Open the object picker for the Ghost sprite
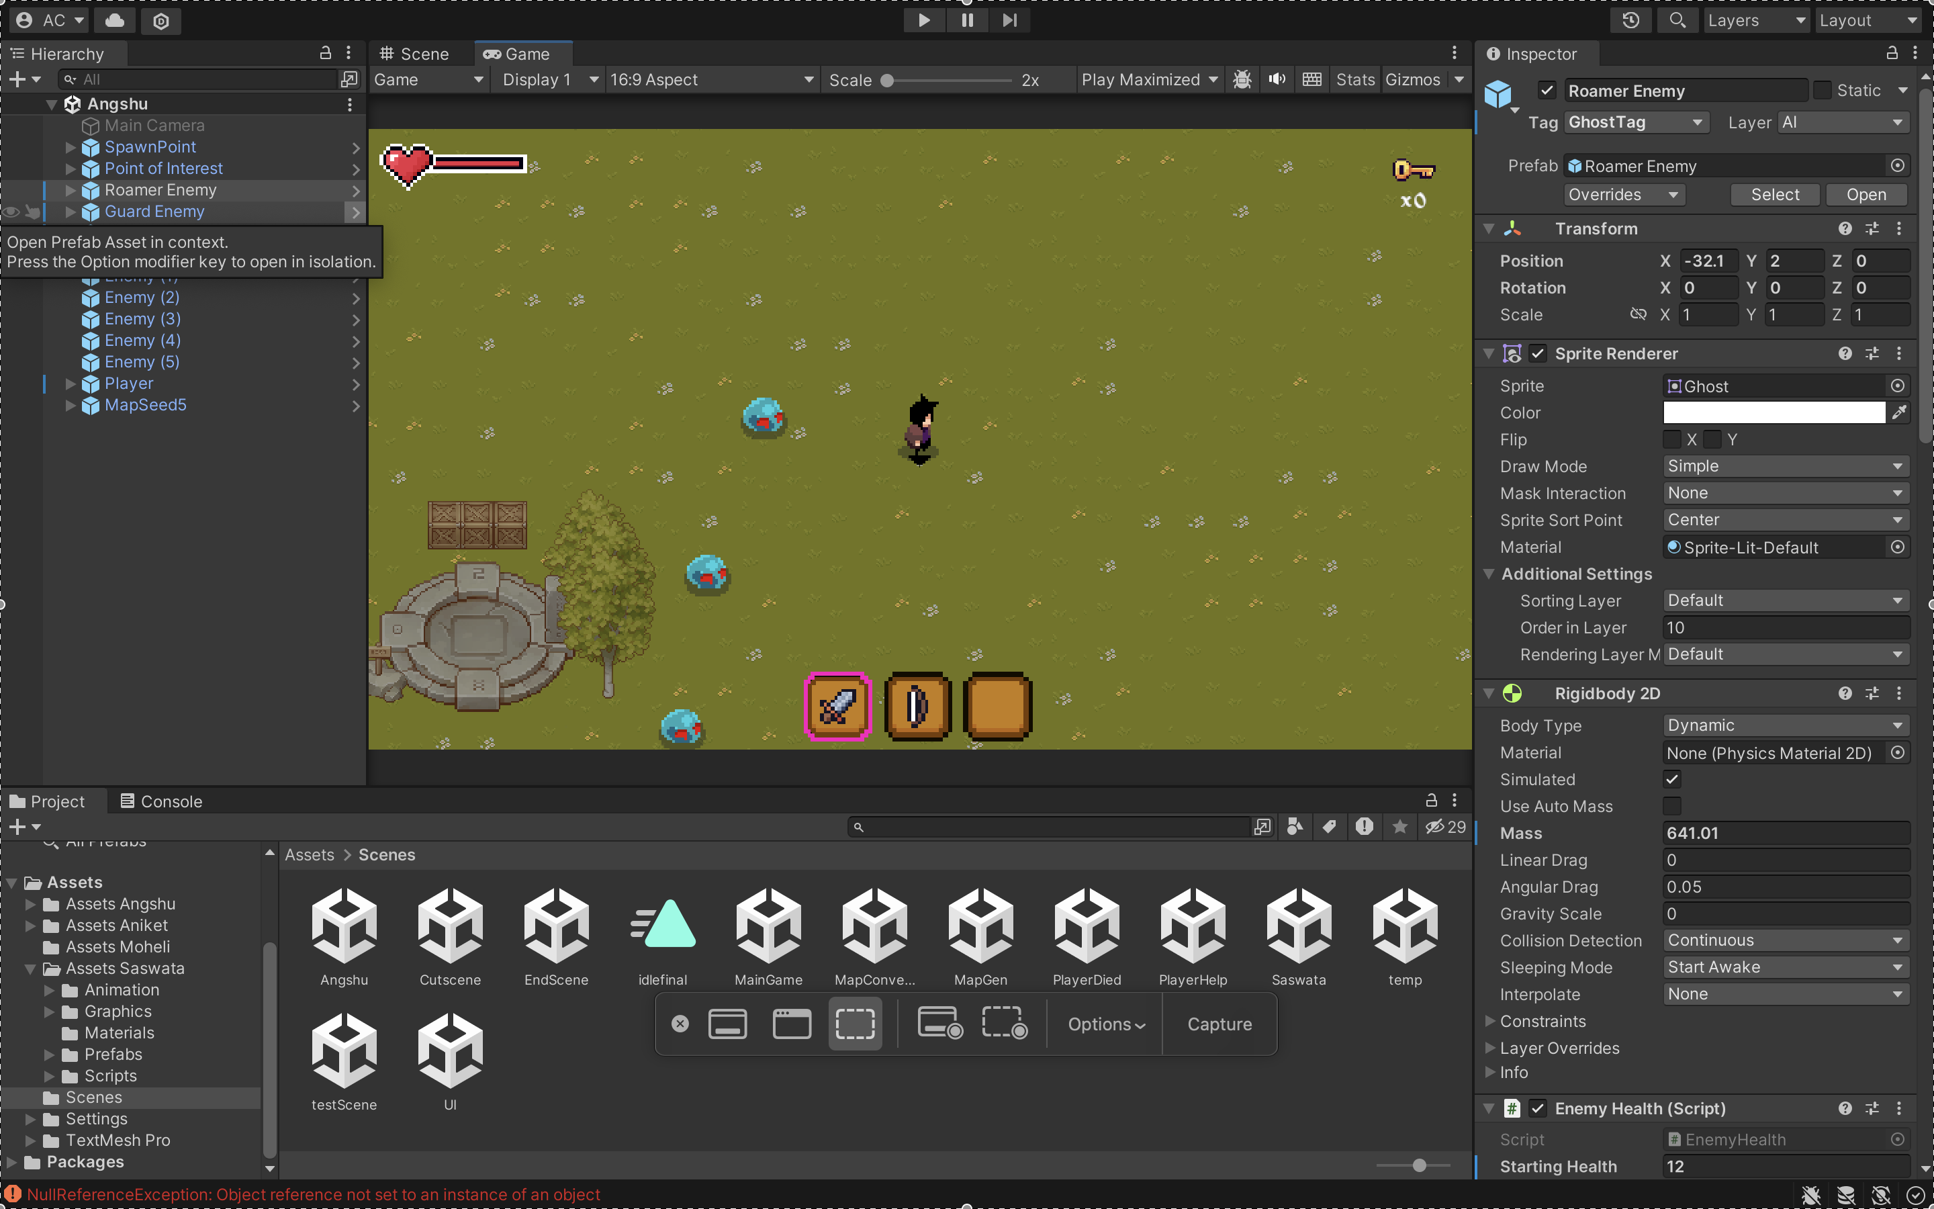Screen dimensions: 1934x1209 (x=1897, y=386)
